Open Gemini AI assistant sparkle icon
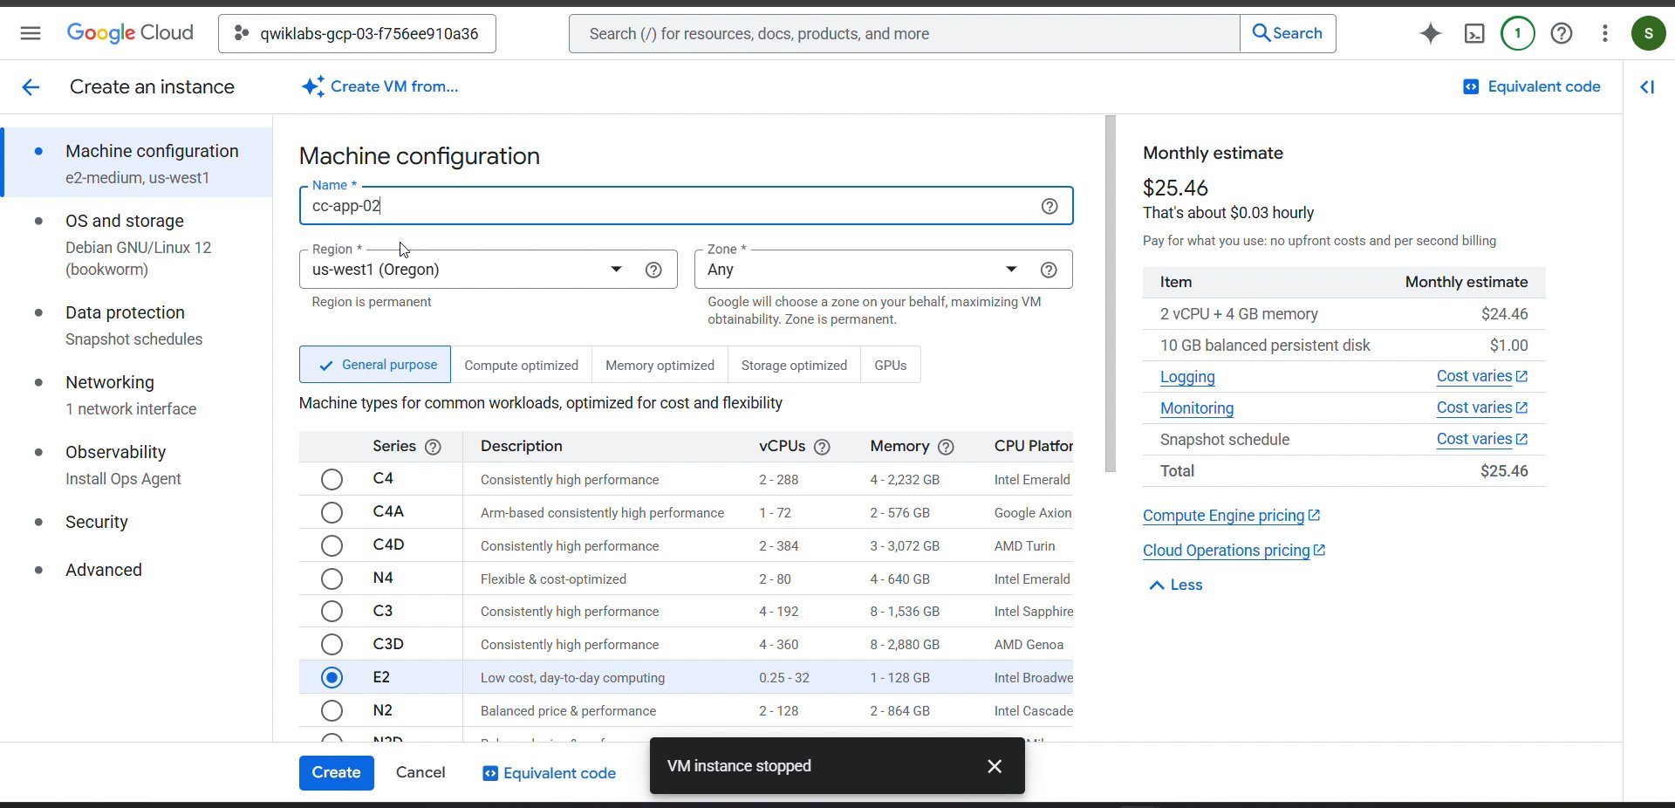 pos(1431,33)
